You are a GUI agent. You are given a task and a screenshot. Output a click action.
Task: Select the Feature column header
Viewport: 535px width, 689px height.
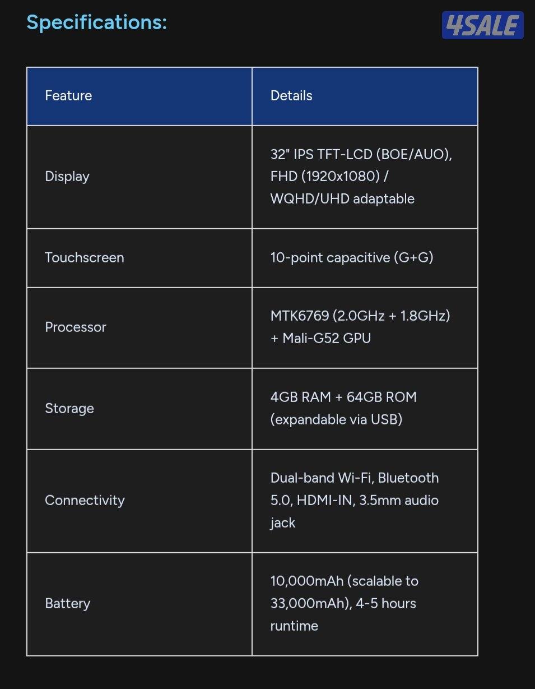[68, 96]
